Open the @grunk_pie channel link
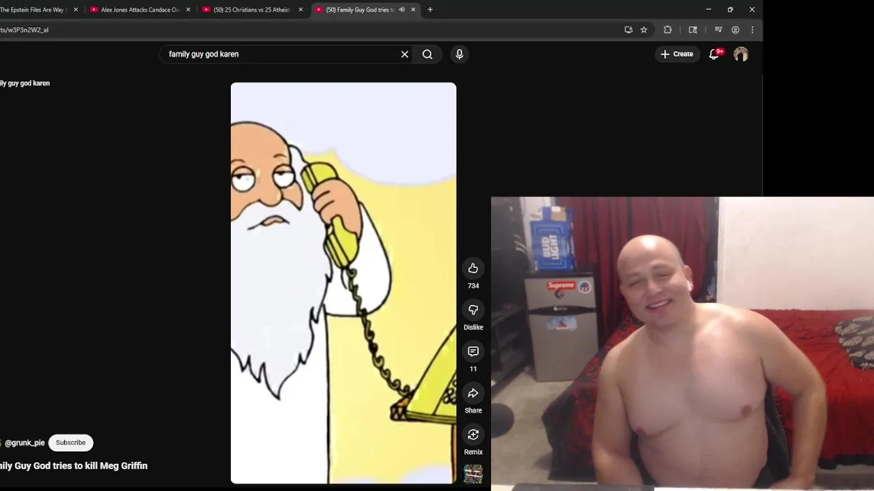This screenshot has width=874, height=491. coord(25,443)
